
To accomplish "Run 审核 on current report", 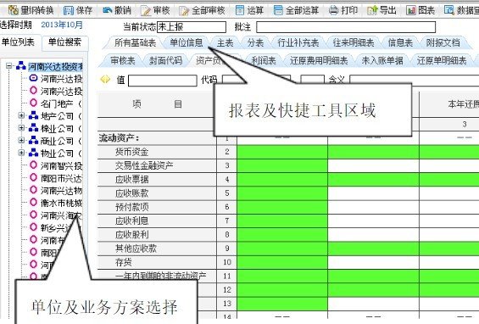I will click(155, 10).
